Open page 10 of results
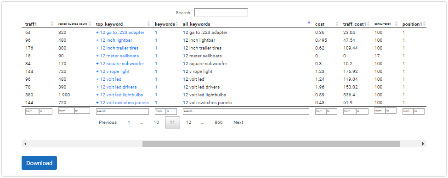Viewport: 448px width, 178px height. pos(156,122)
